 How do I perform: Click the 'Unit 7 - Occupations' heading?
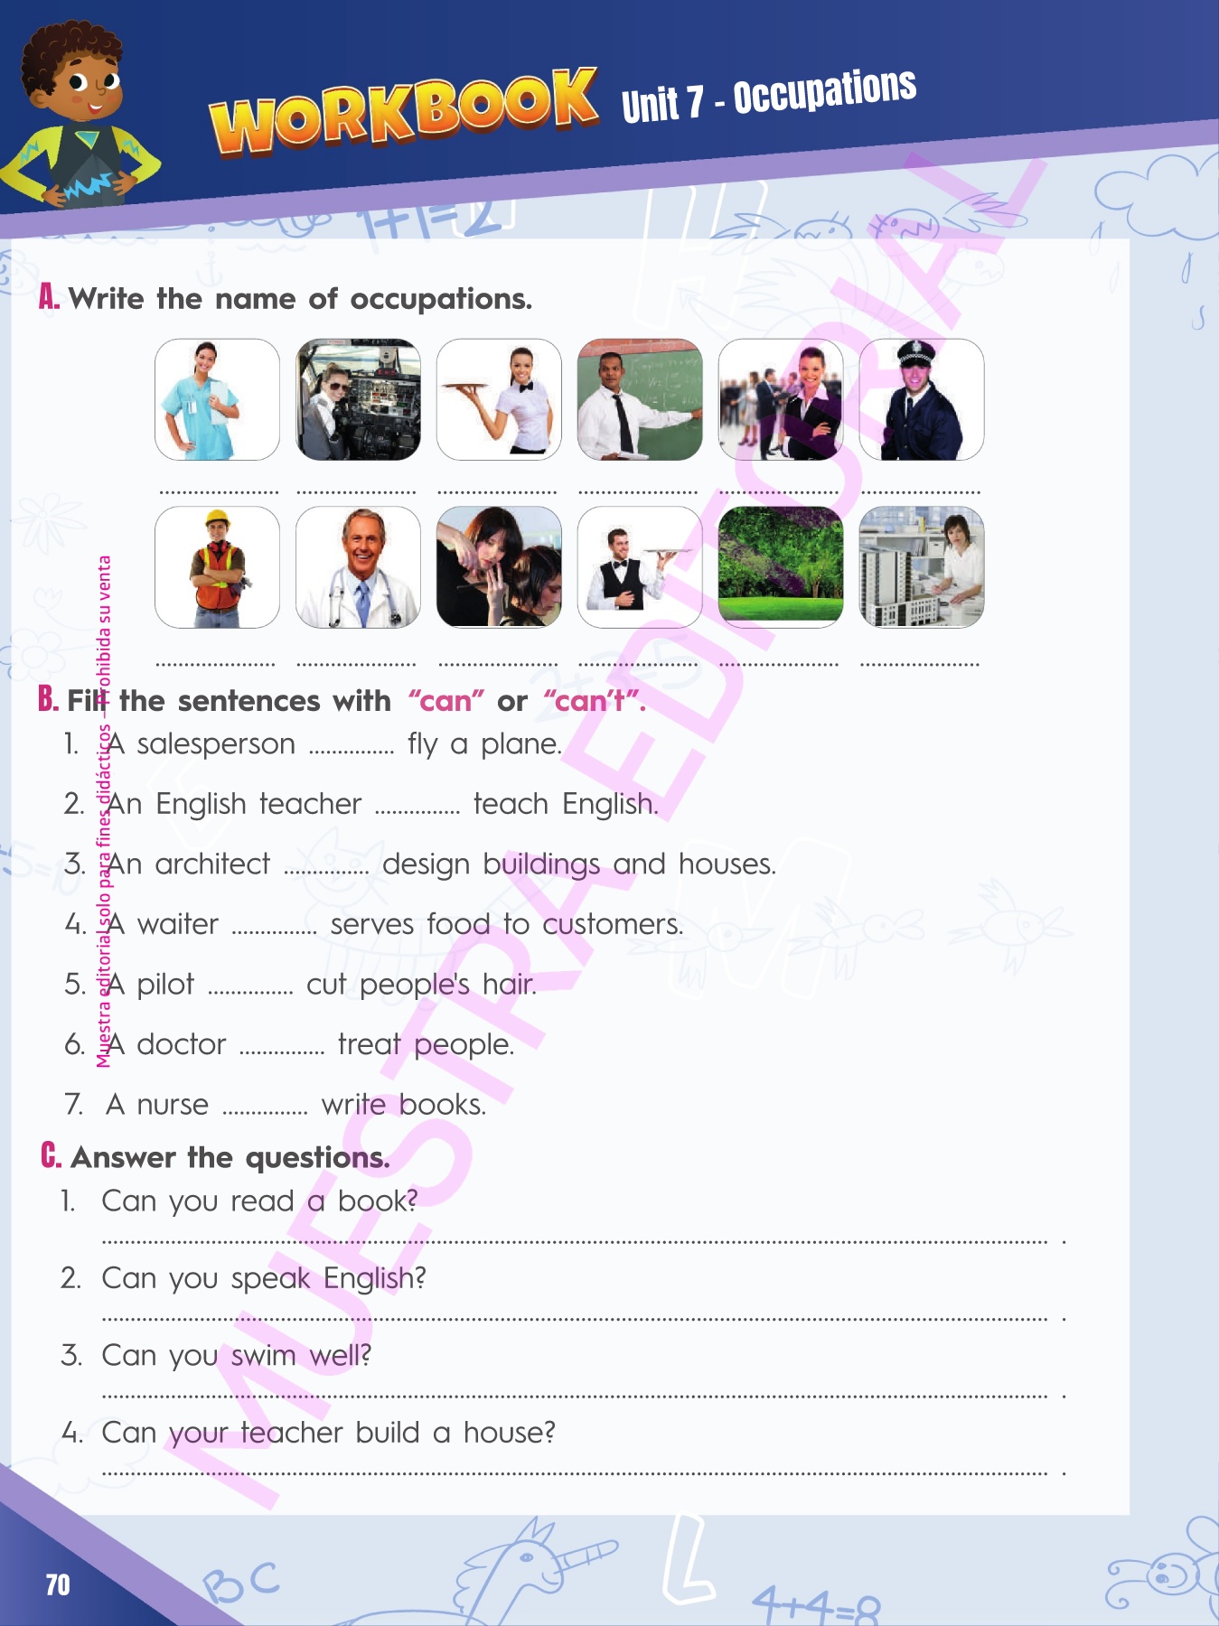tap(769, 95)
